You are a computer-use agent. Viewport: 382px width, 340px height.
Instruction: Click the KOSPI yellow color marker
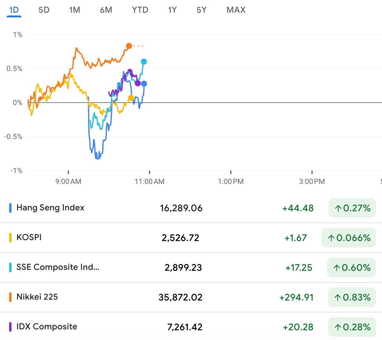pyautogui.click(x=10, y=238)
